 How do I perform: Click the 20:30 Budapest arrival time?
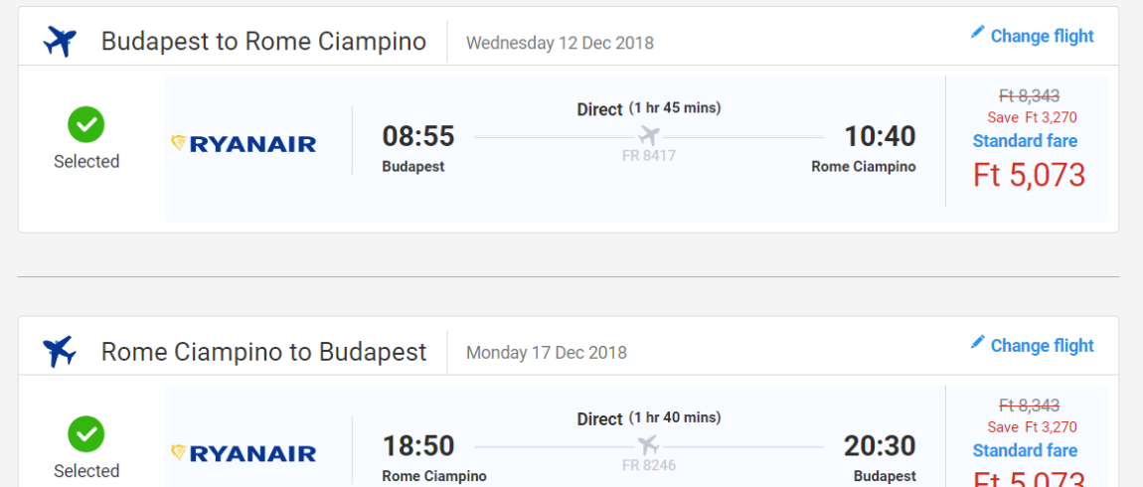click(x=880, y=445)
